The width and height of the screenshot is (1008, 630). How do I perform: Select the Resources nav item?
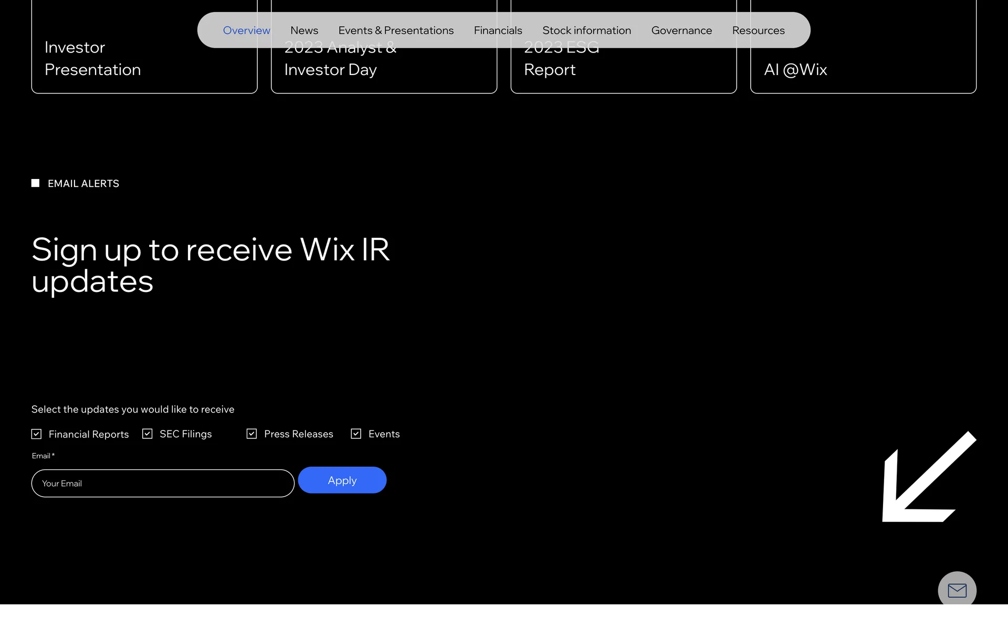tap(758, 30)
